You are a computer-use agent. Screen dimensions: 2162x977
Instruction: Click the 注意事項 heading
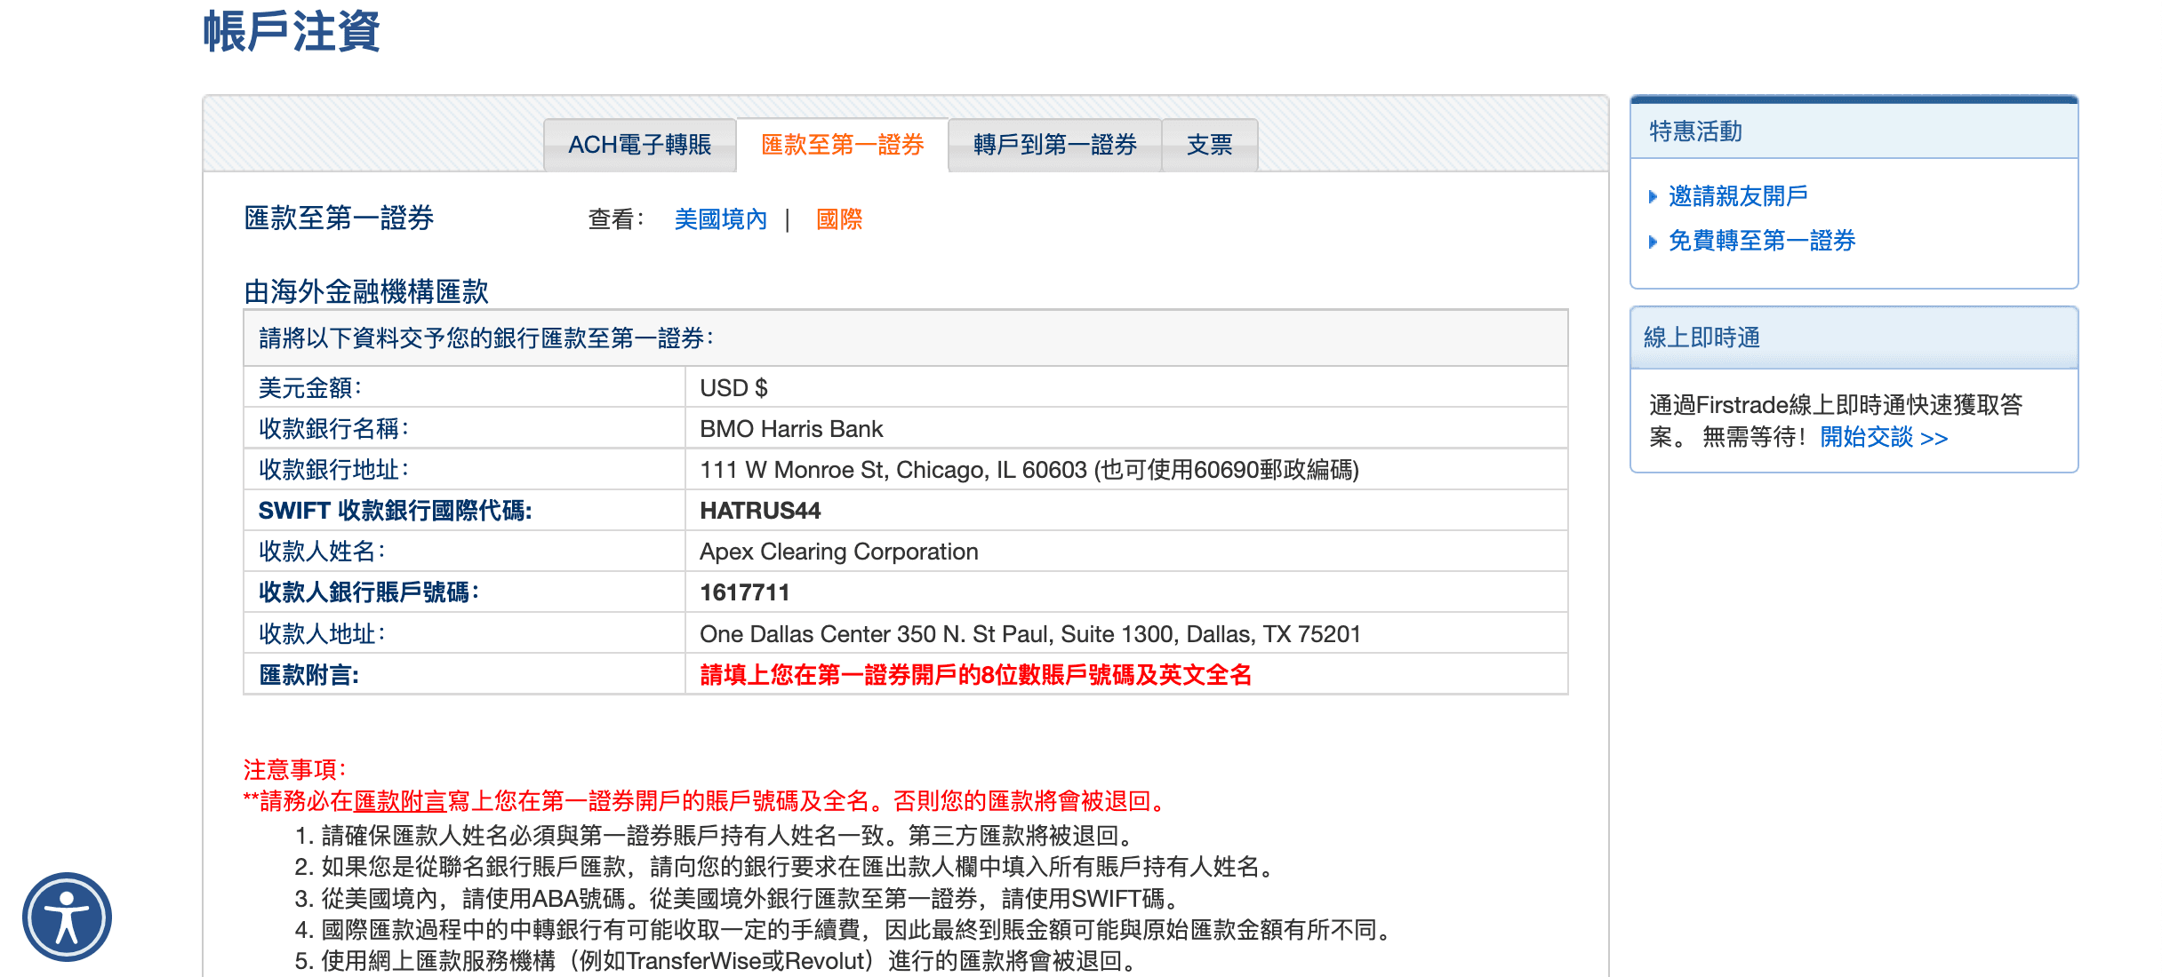(295, 769)
